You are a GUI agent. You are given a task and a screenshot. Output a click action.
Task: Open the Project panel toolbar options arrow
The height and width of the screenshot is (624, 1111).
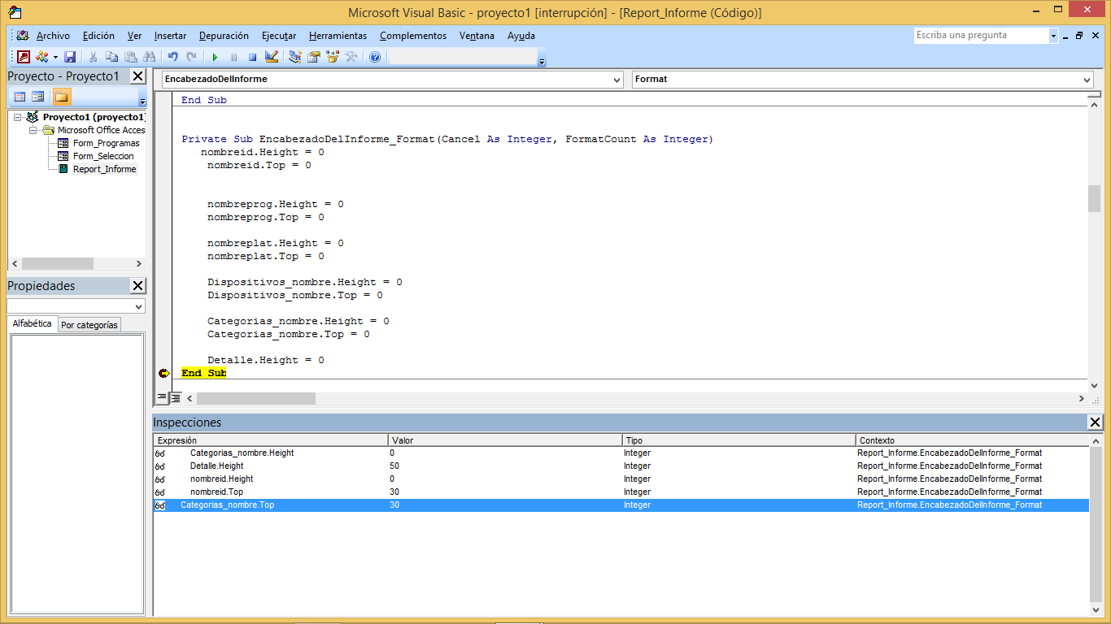(142, 101)
